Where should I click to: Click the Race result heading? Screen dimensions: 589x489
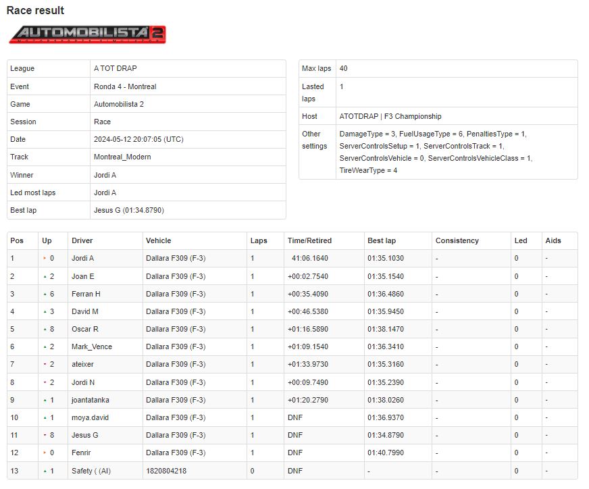coord(35,11)
